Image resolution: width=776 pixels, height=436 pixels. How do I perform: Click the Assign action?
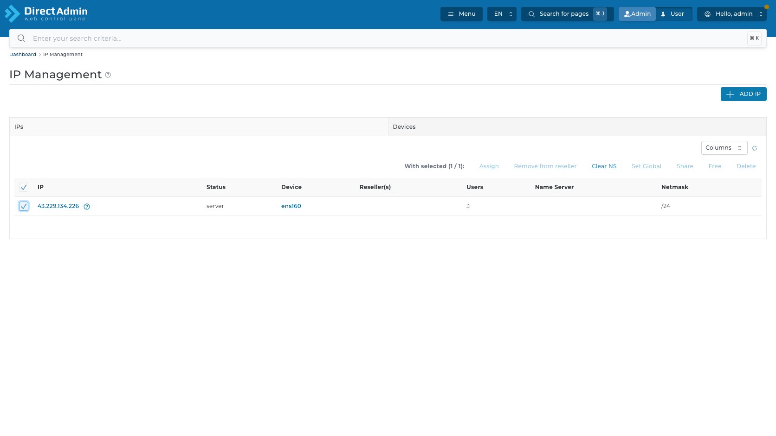[489, 166]
